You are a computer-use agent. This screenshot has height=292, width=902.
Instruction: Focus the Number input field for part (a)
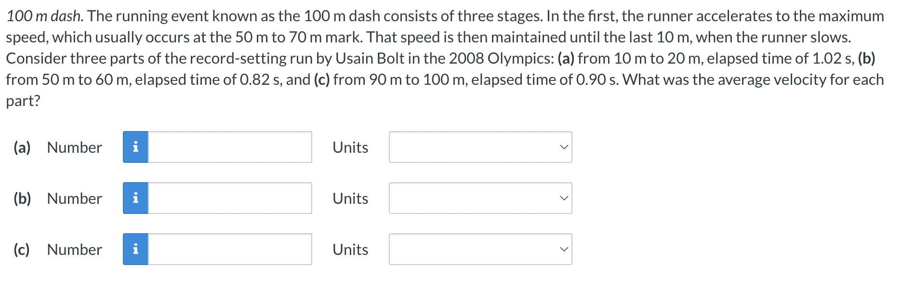(230, 147)
